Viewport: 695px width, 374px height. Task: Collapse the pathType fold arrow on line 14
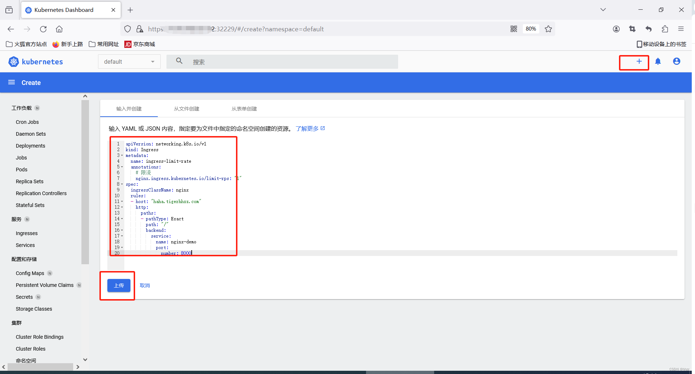click(x=122, y=219)
